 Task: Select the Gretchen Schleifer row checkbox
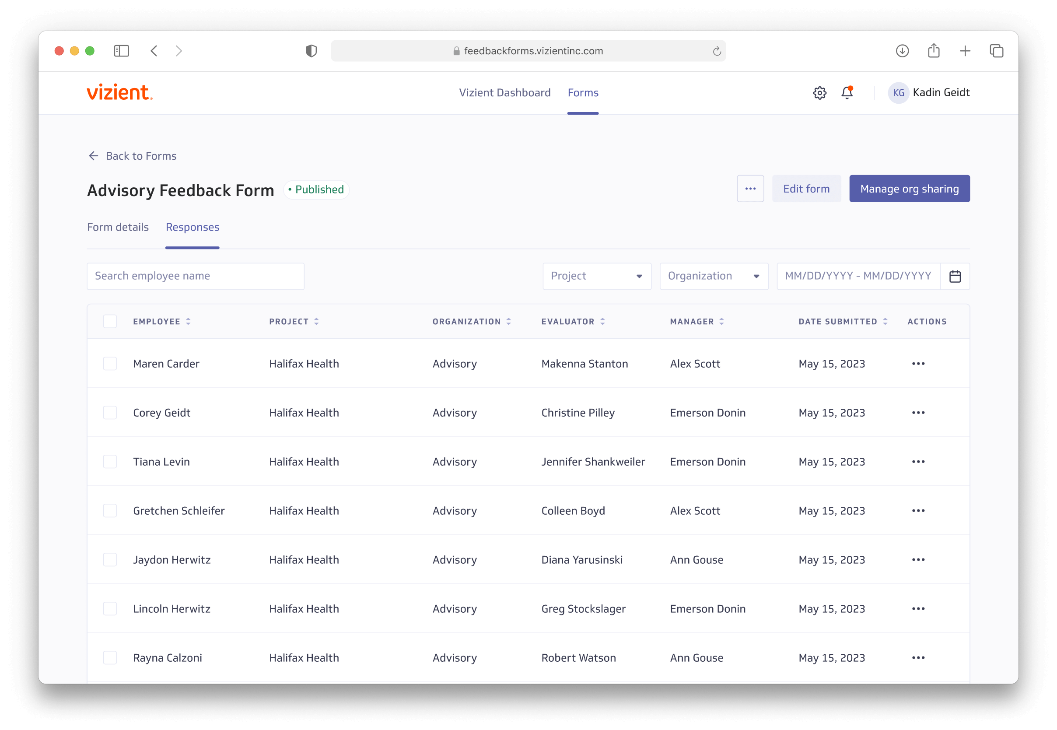click(110, 510)
